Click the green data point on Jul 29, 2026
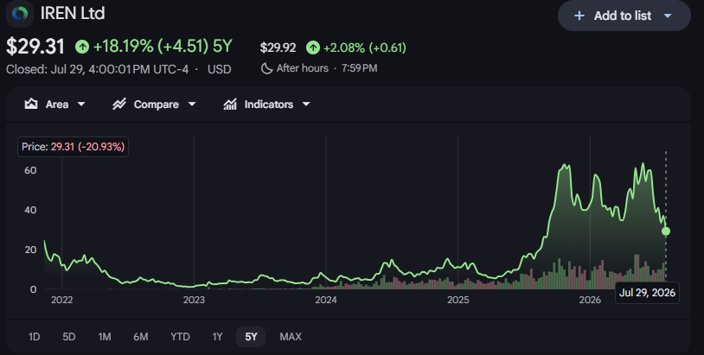The image size is (704, 355). coord(666,231)
